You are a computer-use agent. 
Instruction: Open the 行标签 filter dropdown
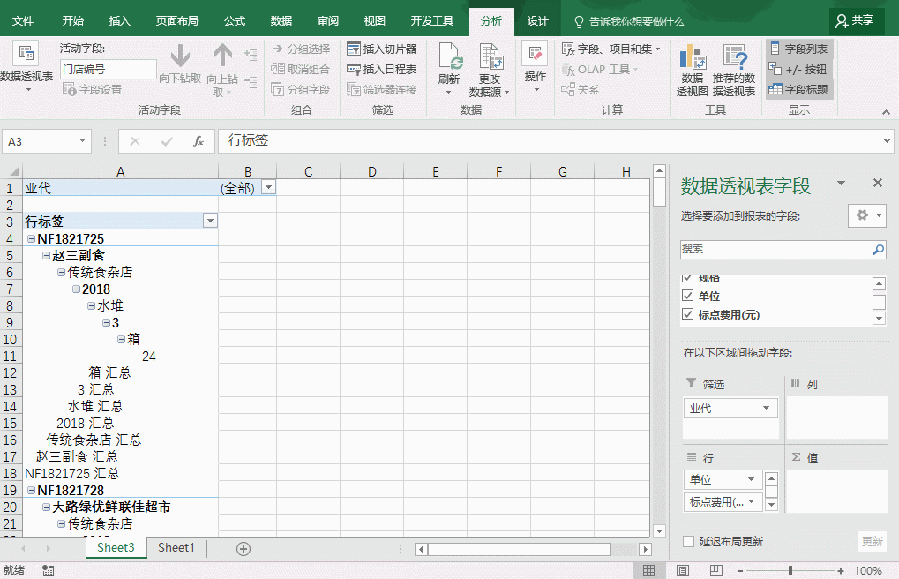[x=209, y=222]
